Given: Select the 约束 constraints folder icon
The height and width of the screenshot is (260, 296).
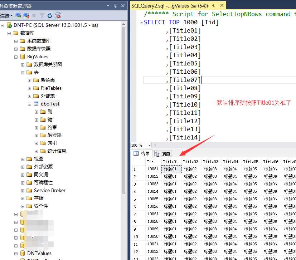Looking at the screenshot, I should 43,128.
